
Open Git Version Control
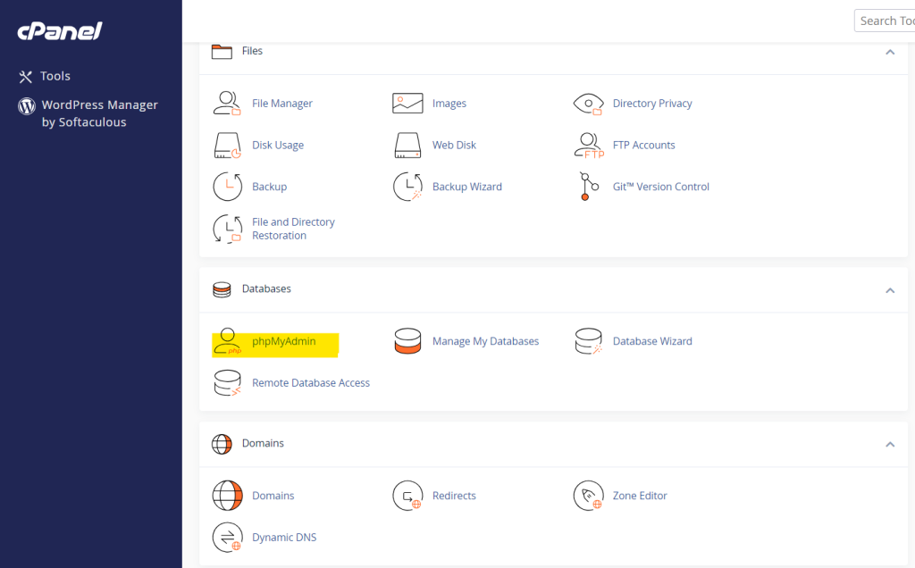click(x=661, y=186)
